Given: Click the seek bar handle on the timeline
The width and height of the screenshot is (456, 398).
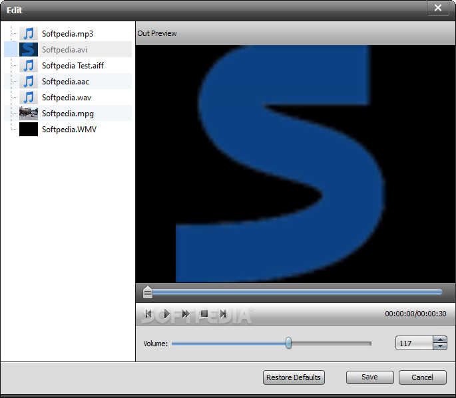Looking at the screenshot, I should point(148,292).
